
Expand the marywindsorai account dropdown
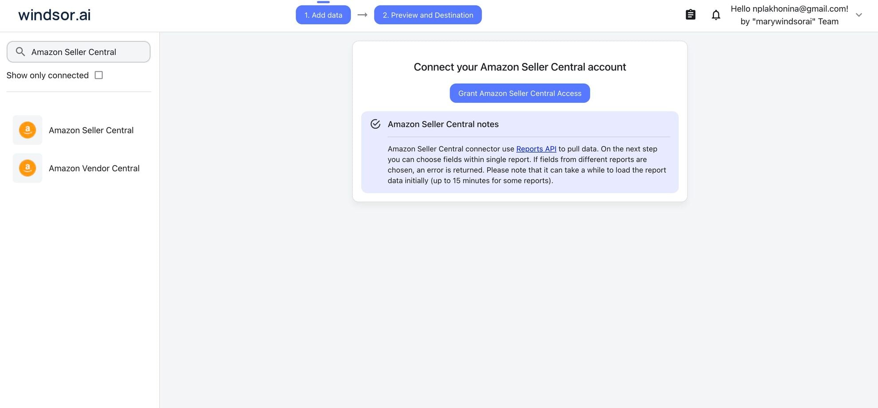click(x=859, y=15)
